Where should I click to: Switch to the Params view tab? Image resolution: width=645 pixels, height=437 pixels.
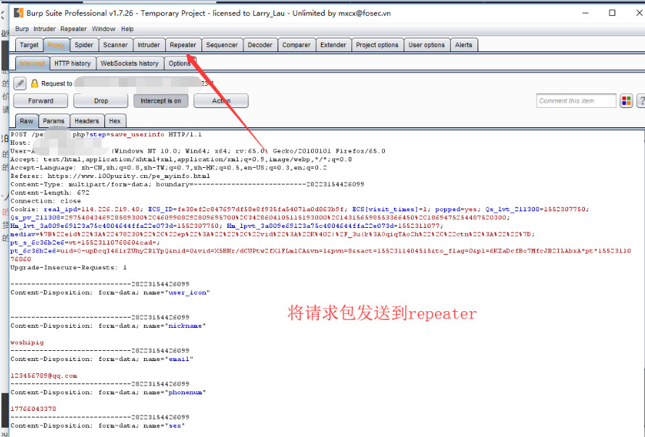tap(54, 121)
